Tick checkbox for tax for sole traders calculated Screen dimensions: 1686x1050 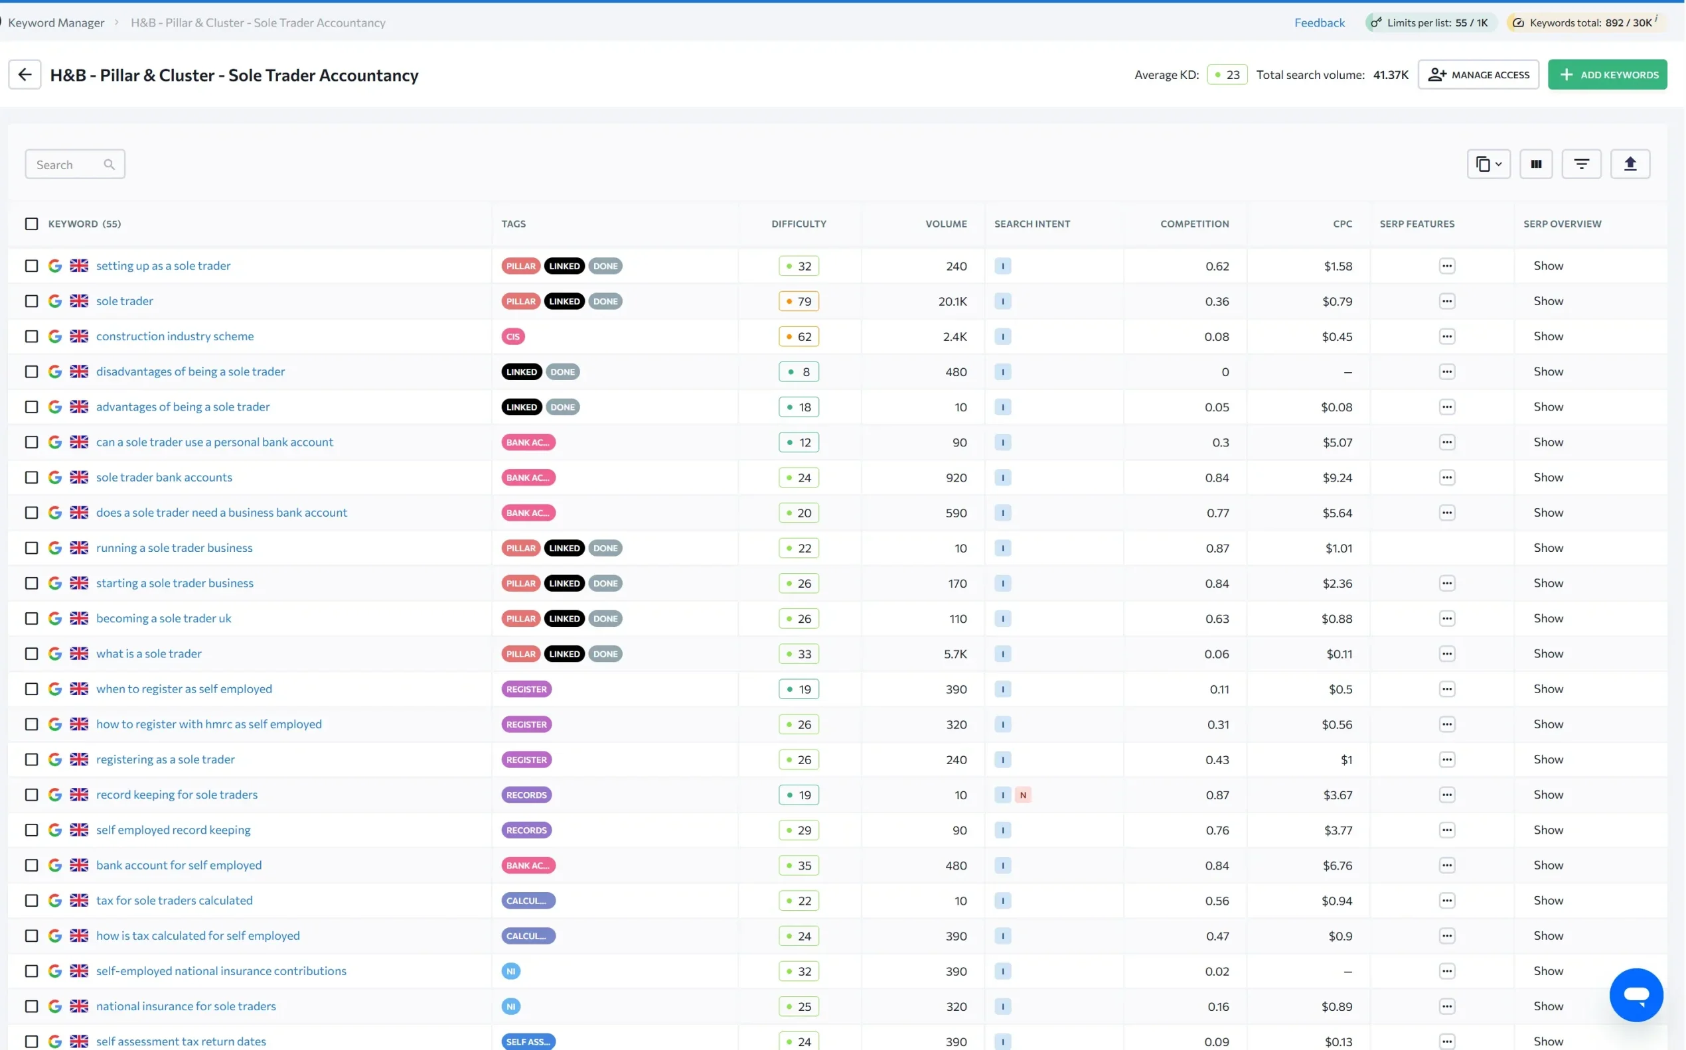click(x=31, y=901)
